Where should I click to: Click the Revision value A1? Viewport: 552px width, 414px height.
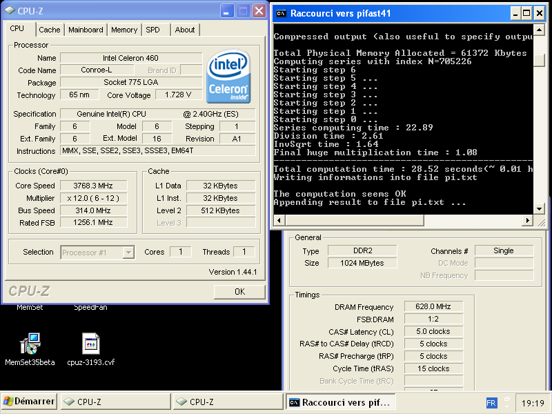[237, 139]
